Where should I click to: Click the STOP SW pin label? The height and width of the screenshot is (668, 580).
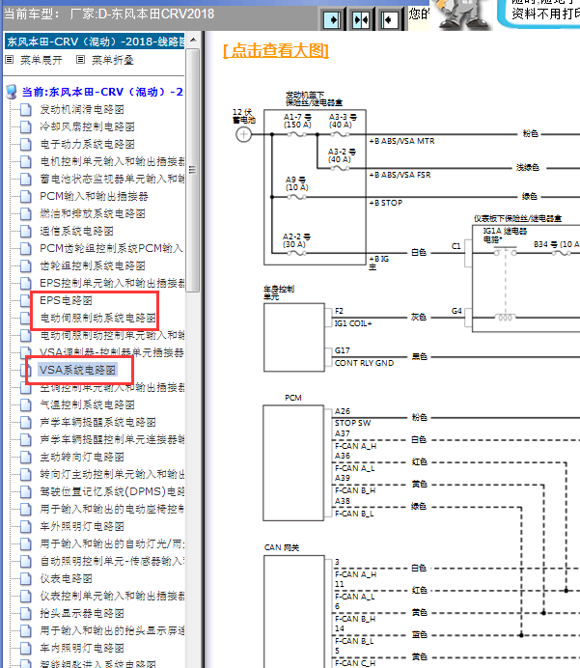point(352,423)
